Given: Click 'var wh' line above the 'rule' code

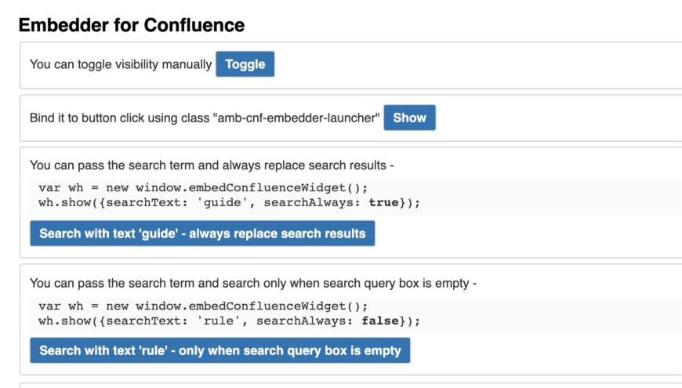Looking at the screenshot, I should [x=202, y=306].
